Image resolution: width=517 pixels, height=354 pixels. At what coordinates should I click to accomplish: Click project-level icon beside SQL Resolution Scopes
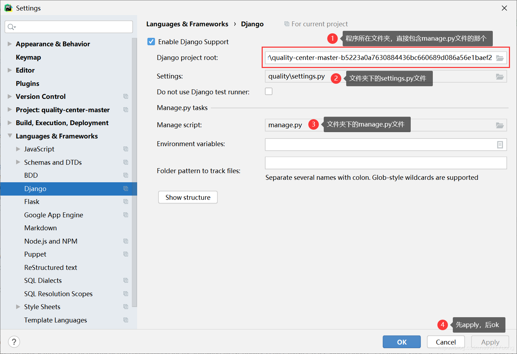126,294
